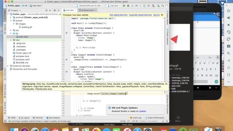Viewport: 233px width, 131px height.
Task: Expand the test folder
Action: (11, 40)
